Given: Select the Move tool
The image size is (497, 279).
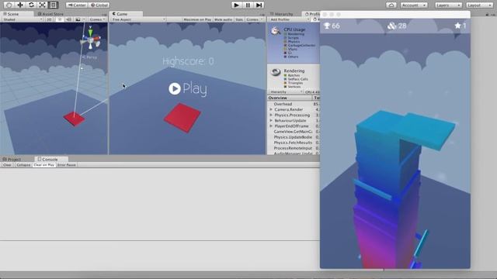Looking at the screenshot, I should (20, 5).
